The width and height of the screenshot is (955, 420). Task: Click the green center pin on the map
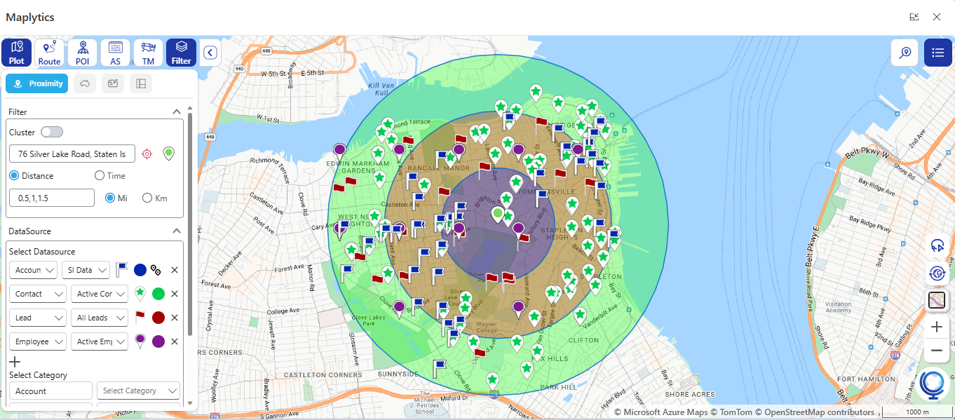(x=498, y=214)
